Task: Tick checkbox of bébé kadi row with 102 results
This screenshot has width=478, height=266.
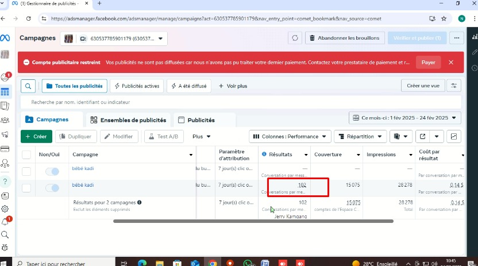Action: point(26,188)
